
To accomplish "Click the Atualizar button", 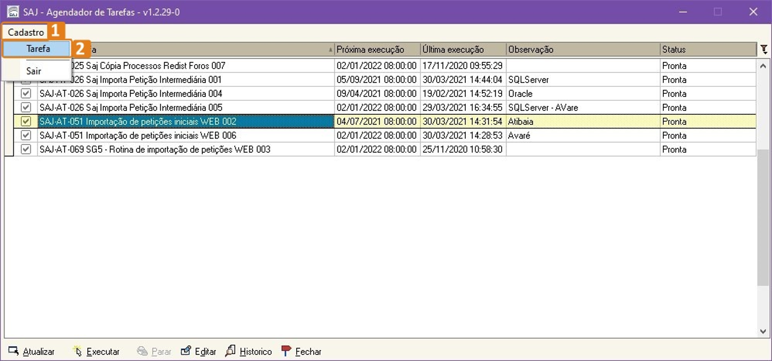I will [31, 352].
